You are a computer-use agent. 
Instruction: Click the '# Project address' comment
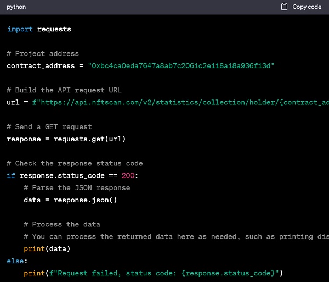pyautogui.click(x=43, y=53)
